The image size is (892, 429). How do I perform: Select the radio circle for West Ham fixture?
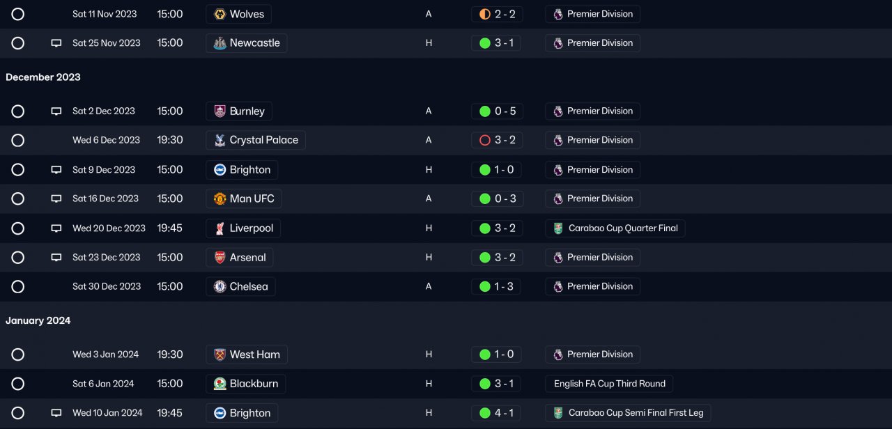coord(18,354)
